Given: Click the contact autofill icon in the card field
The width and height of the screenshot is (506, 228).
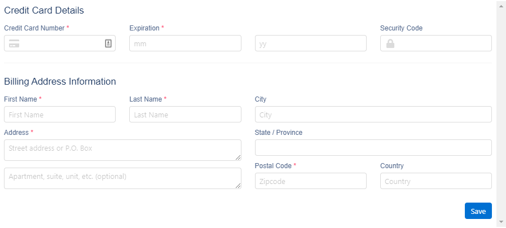Looking at the screenshot, I should pyautogui.click(x=108, y=43).
